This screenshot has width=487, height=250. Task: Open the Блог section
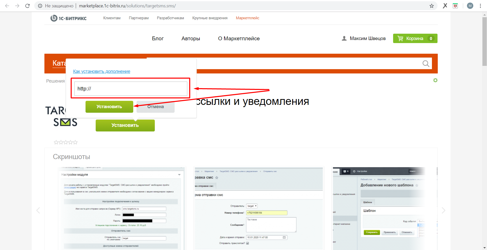158,39
